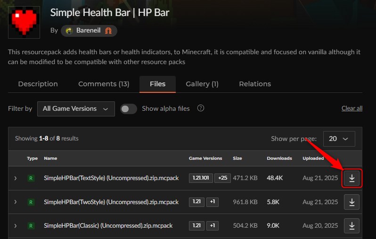The width and height of the screenshot is (376, 239).
Task: Open SimpleHPBar(Classic) file name link
Action: 108,226
